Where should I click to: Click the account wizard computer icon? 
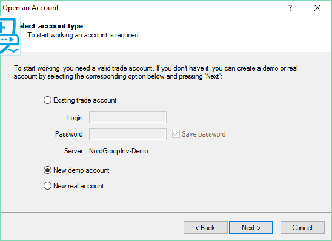tap(9, 36)
